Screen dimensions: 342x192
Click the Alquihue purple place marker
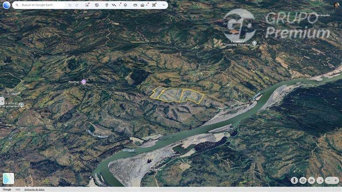(x=83, y=82)
